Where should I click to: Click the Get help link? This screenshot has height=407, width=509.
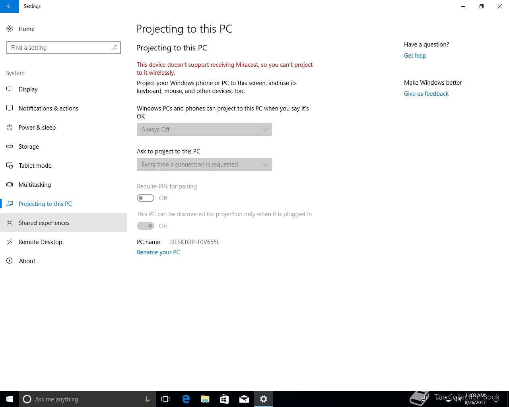pyautogui.click(x=415, y=56)
